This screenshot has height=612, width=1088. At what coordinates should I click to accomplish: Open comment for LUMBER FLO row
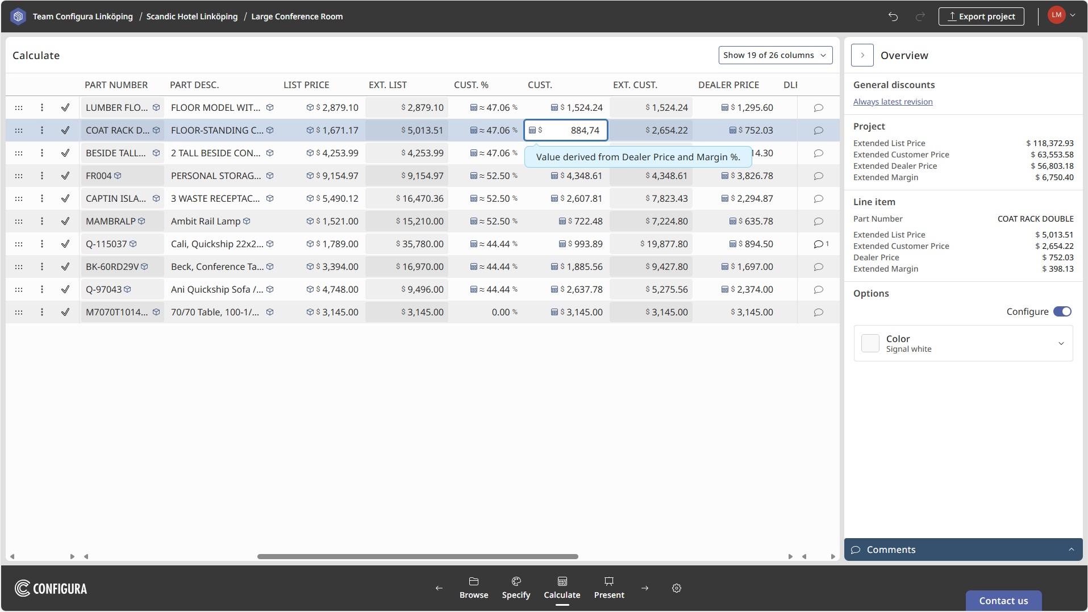click(x=818, y=107)
